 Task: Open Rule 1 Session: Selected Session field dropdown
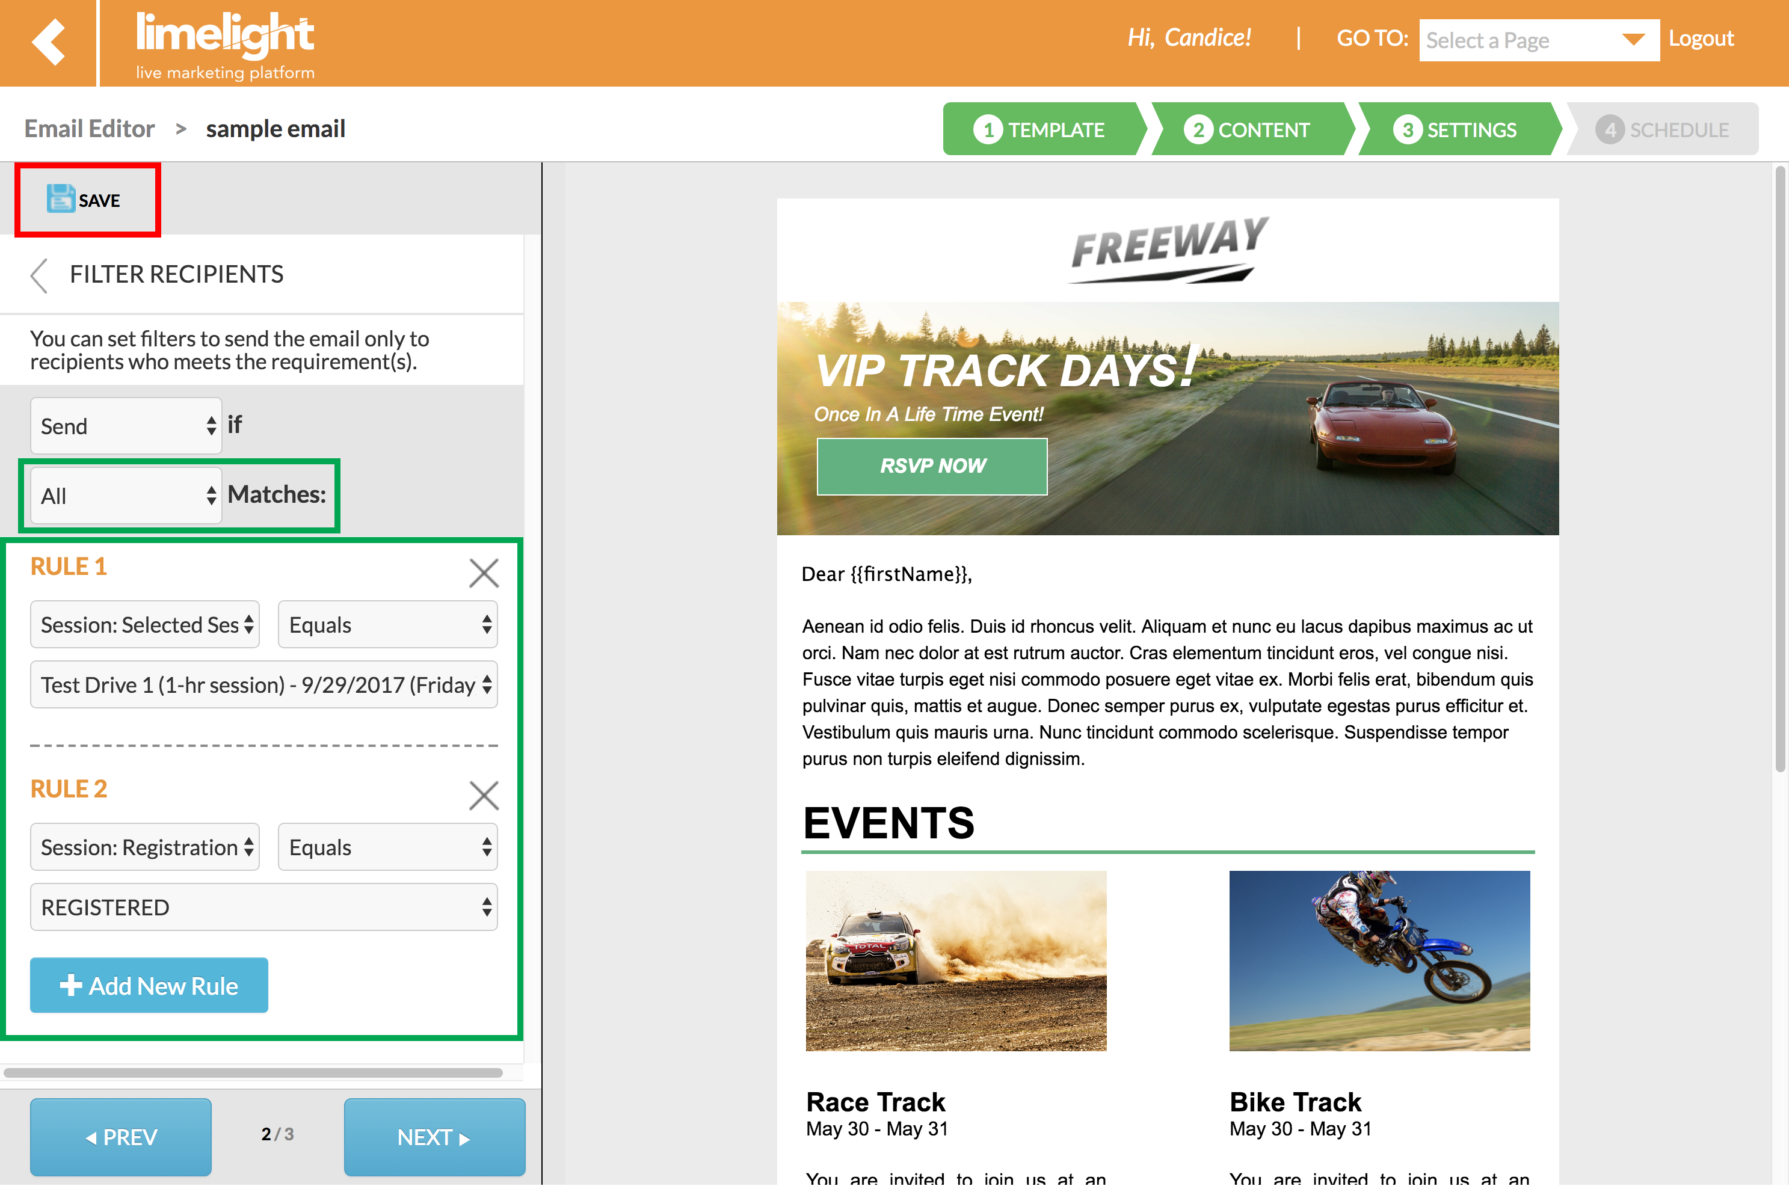click(145, 624)
